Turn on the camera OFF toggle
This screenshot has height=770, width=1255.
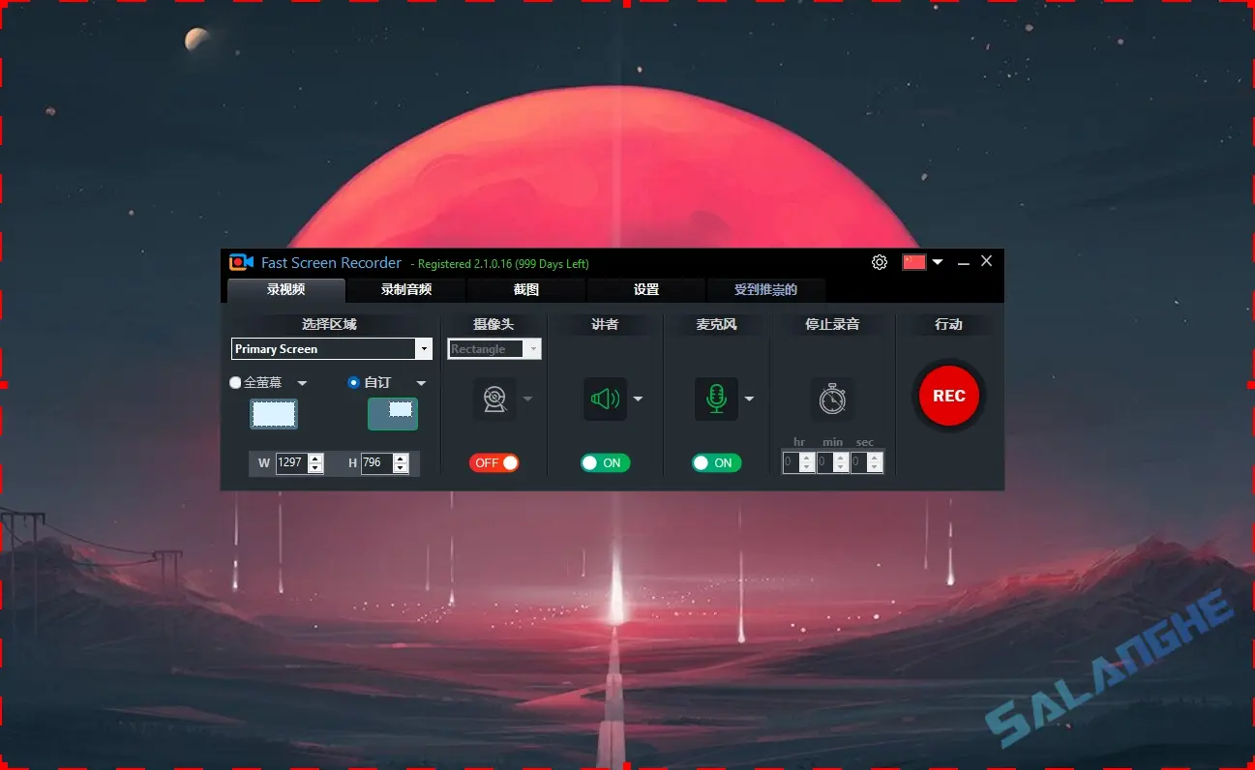[x=494, y=462]
